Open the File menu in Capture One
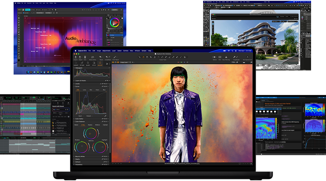 [x=90, y=51]
